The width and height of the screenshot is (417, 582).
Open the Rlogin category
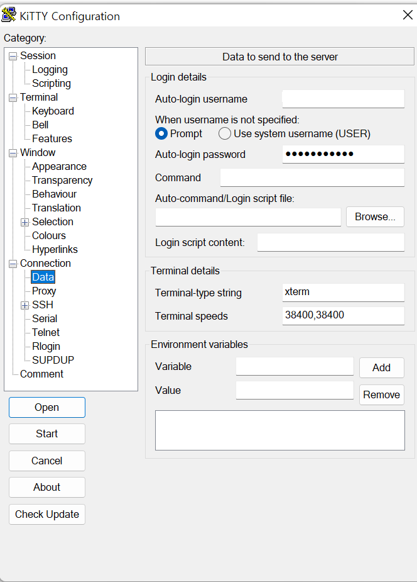[x=46, y=346]
